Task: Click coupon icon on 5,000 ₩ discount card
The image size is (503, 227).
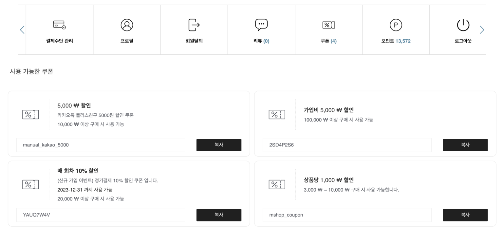Action: [x=30, y=115]
